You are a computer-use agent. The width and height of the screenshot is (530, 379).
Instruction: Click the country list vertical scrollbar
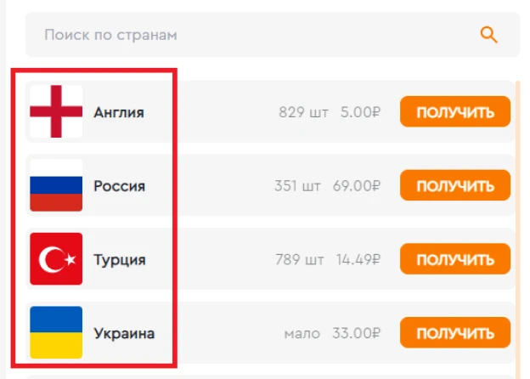518,230
